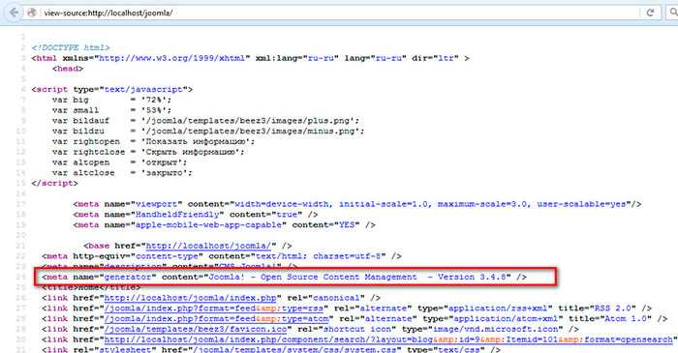Screen dimensions: 678x353
Task: Click the var big '72%' line
Action: 111,100
